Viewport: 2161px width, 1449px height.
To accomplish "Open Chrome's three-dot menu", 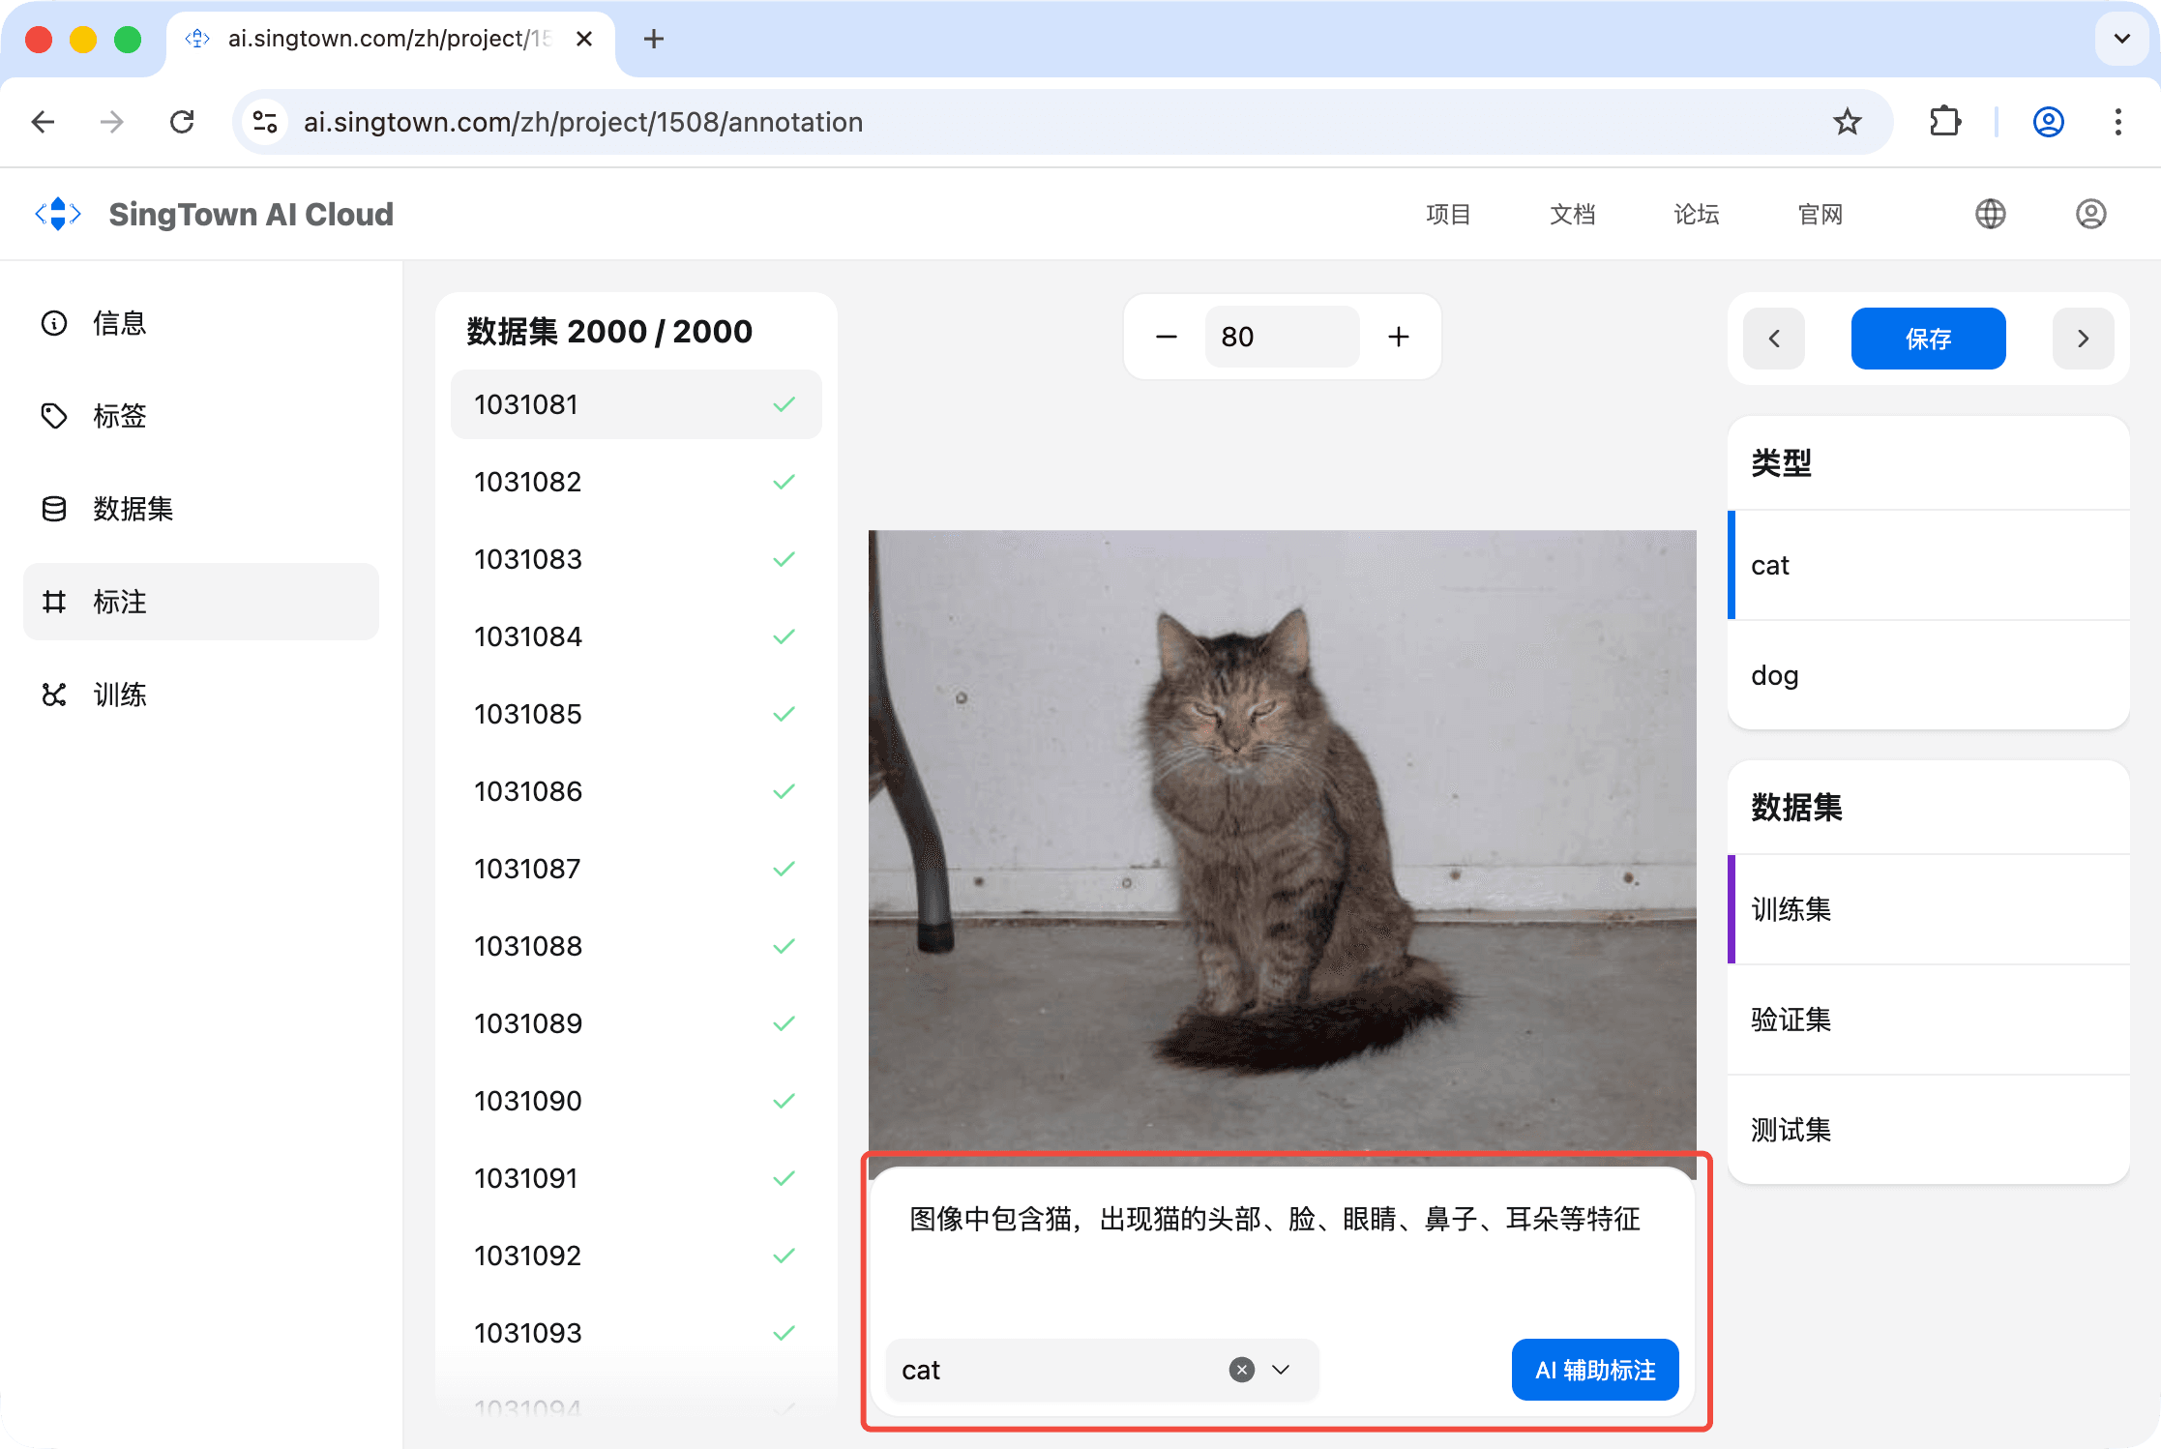I will point(2117,122).
